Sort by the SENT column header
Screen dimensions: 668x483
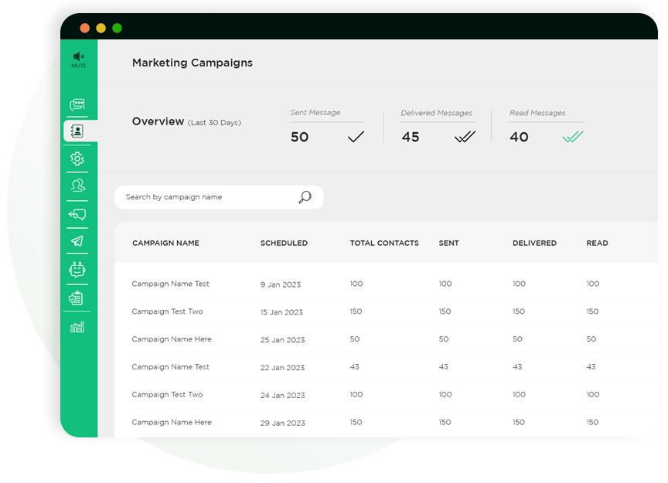click(x=449, y=243)
